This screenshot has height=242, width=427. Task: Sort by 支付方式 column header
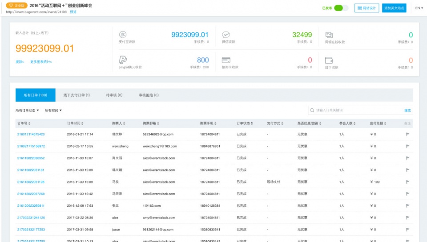275,123
